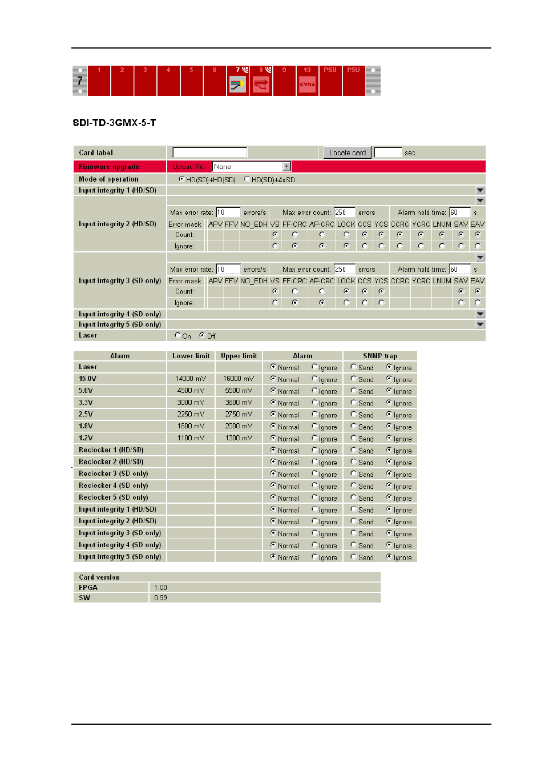Screen dimensions: 545x771
Task: Click the Locate card button
Action: pos(348,152)
